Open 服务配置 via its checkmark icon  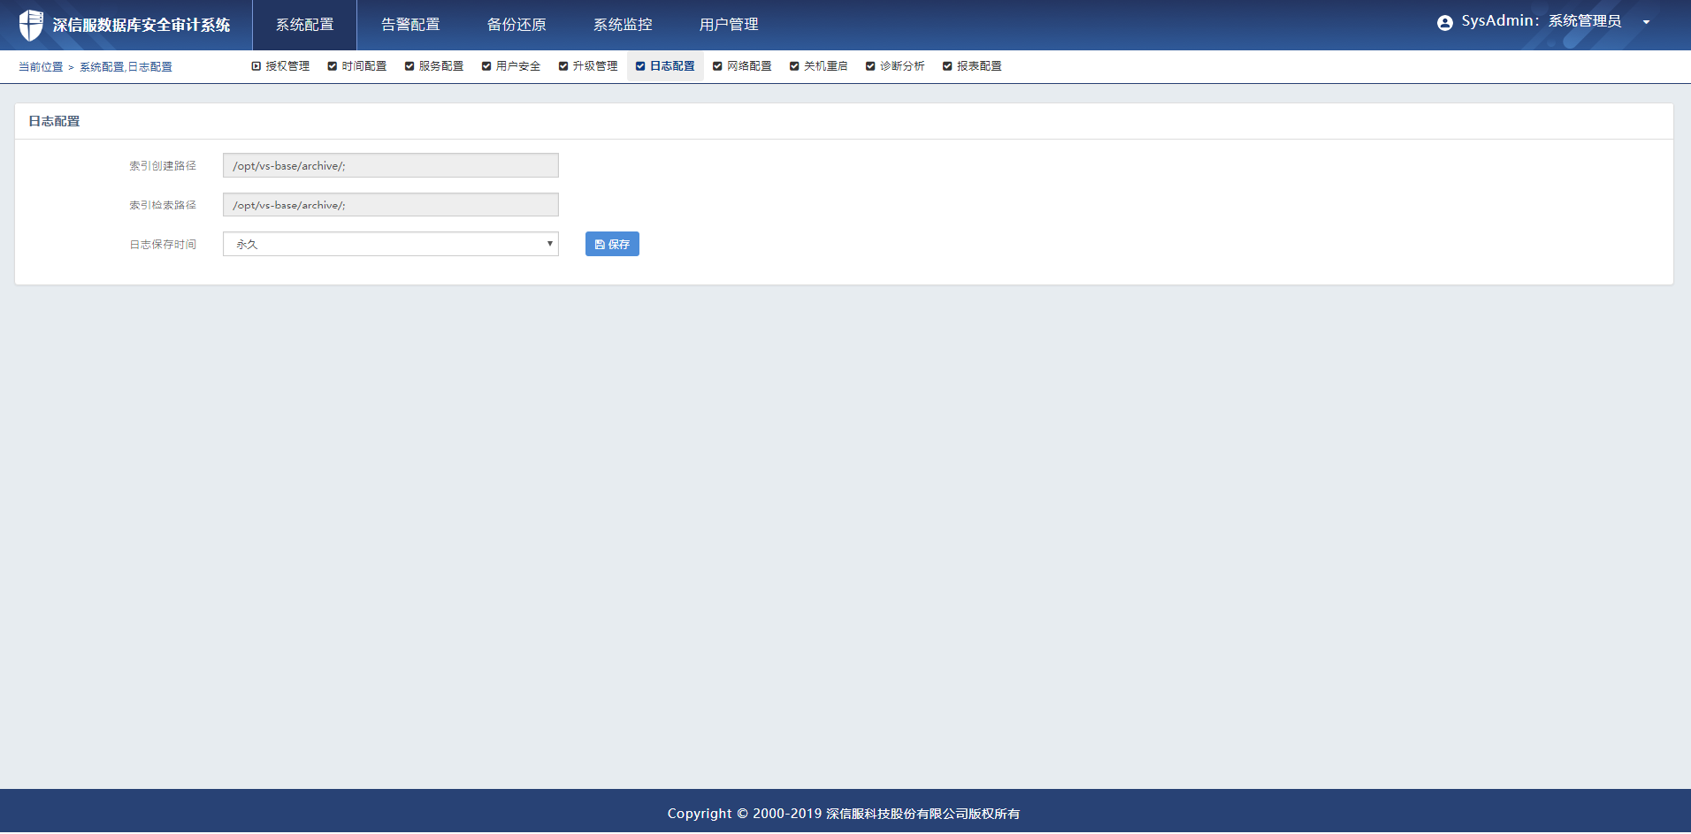coord(409,66)
